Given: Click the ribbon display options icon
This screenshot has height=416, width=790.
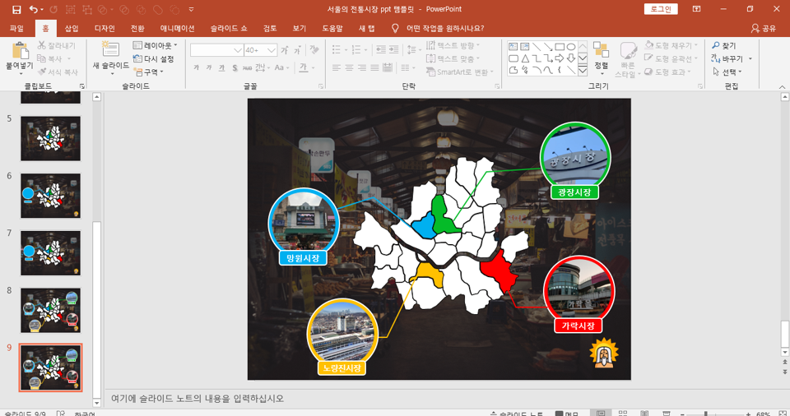Looking at the screenshot, I should click(696, 9).
